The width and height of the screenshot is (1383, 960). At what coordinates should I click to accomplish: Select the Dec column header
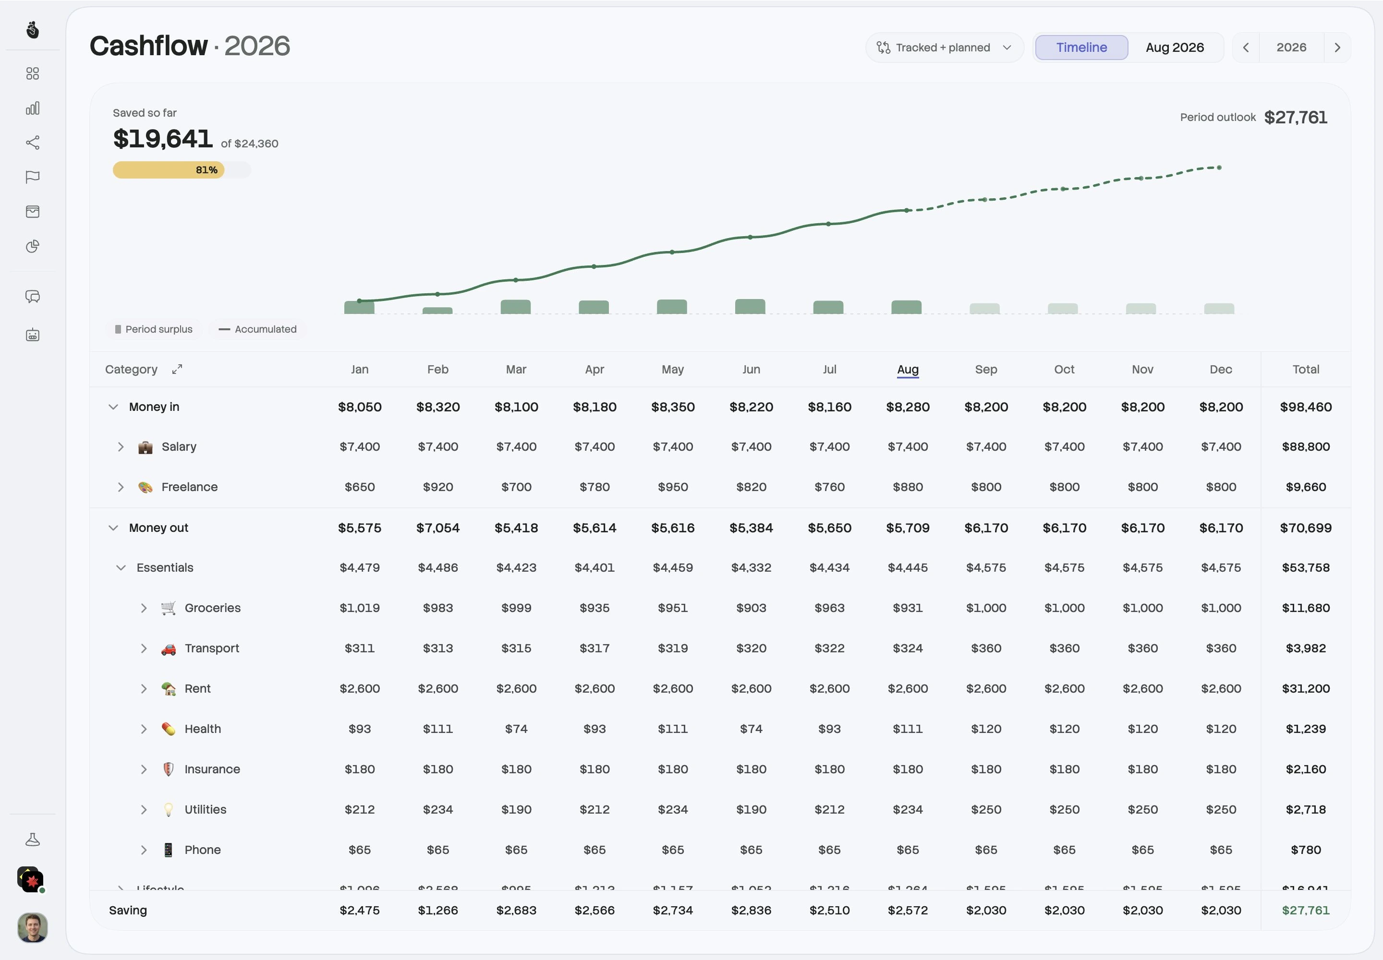coord(1221,369)
